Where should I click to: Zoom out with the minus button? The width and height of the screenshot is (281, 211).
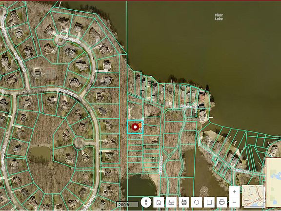[x=234, y=202]
